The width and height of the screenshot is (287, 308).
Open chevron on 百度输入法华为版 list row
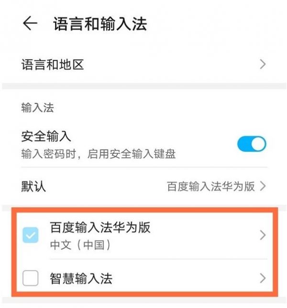(263, 235)
